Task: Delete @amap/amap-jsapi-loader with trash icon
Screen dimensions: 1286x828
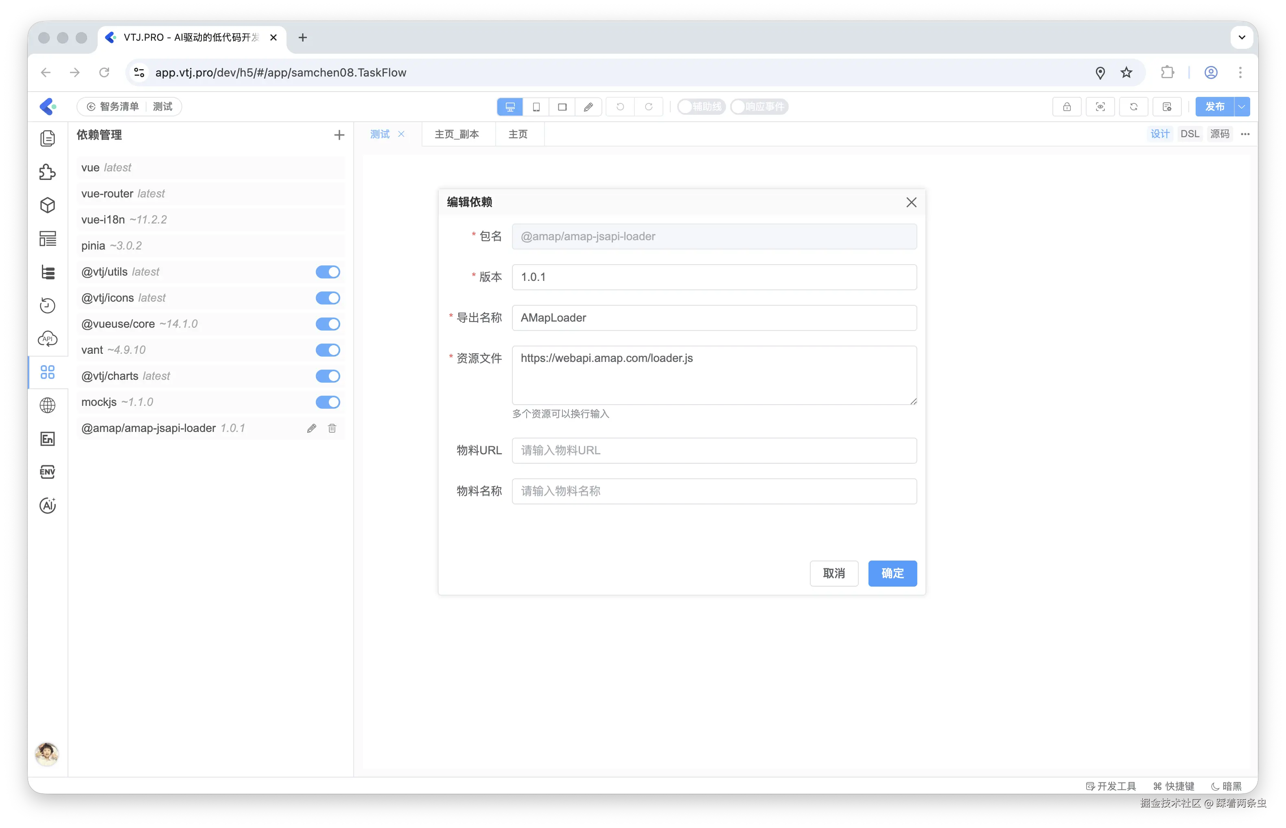Action: click(332, 429)
